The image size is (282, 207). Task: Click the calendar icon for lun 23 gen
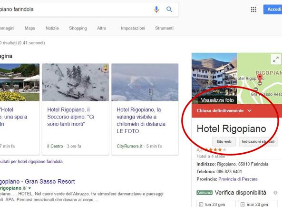click(201, 205)
